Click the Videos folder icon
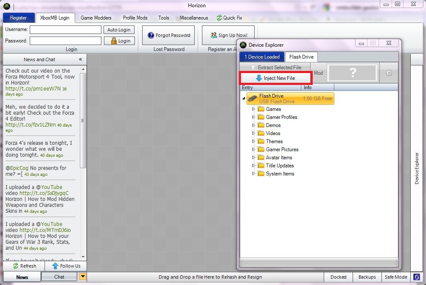The image size is (426, 285). point(261,133)
